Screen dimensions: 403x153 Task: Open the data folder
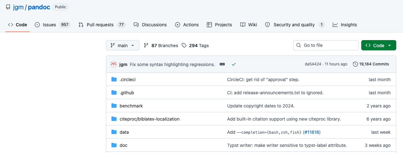[124, 132]
